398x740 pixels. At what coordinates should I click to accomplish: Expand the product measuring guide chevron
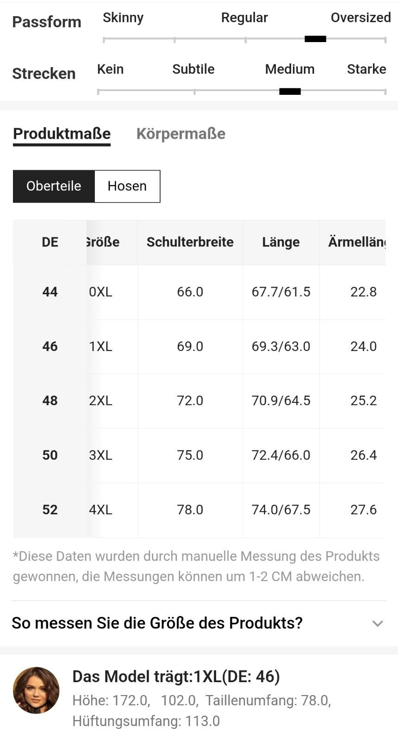click(378, 623)
